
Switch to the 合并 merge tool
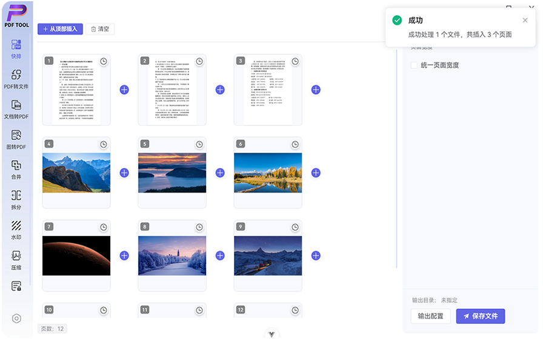click(16, 169)
